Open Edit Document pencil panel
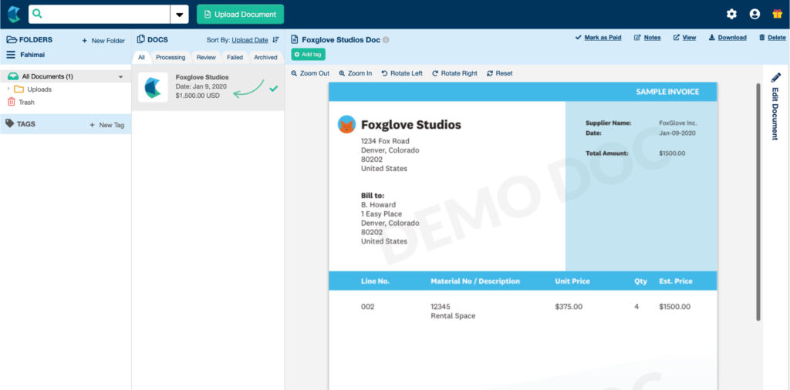 point(776,106)
